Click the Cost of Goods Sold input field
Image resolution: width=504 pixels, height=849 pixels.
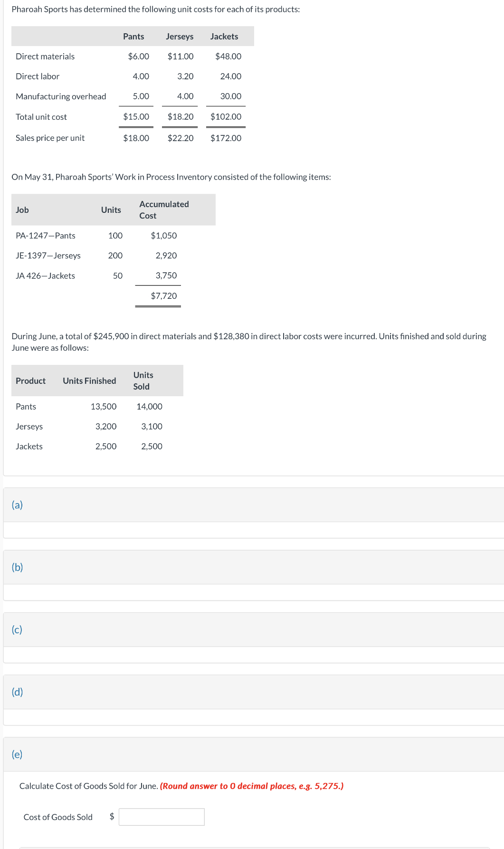162,817
